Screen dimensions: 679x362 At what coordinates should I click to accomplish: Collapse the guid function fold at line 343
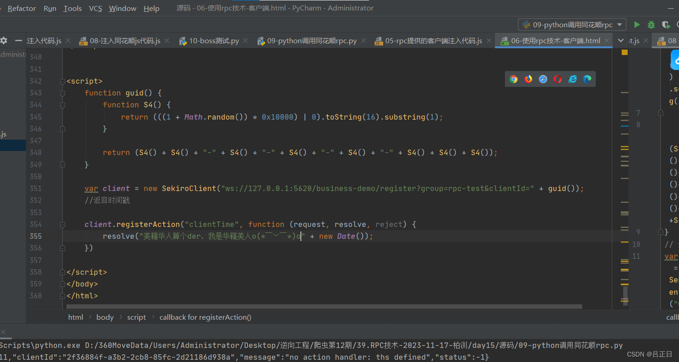[x=62, y=93]
